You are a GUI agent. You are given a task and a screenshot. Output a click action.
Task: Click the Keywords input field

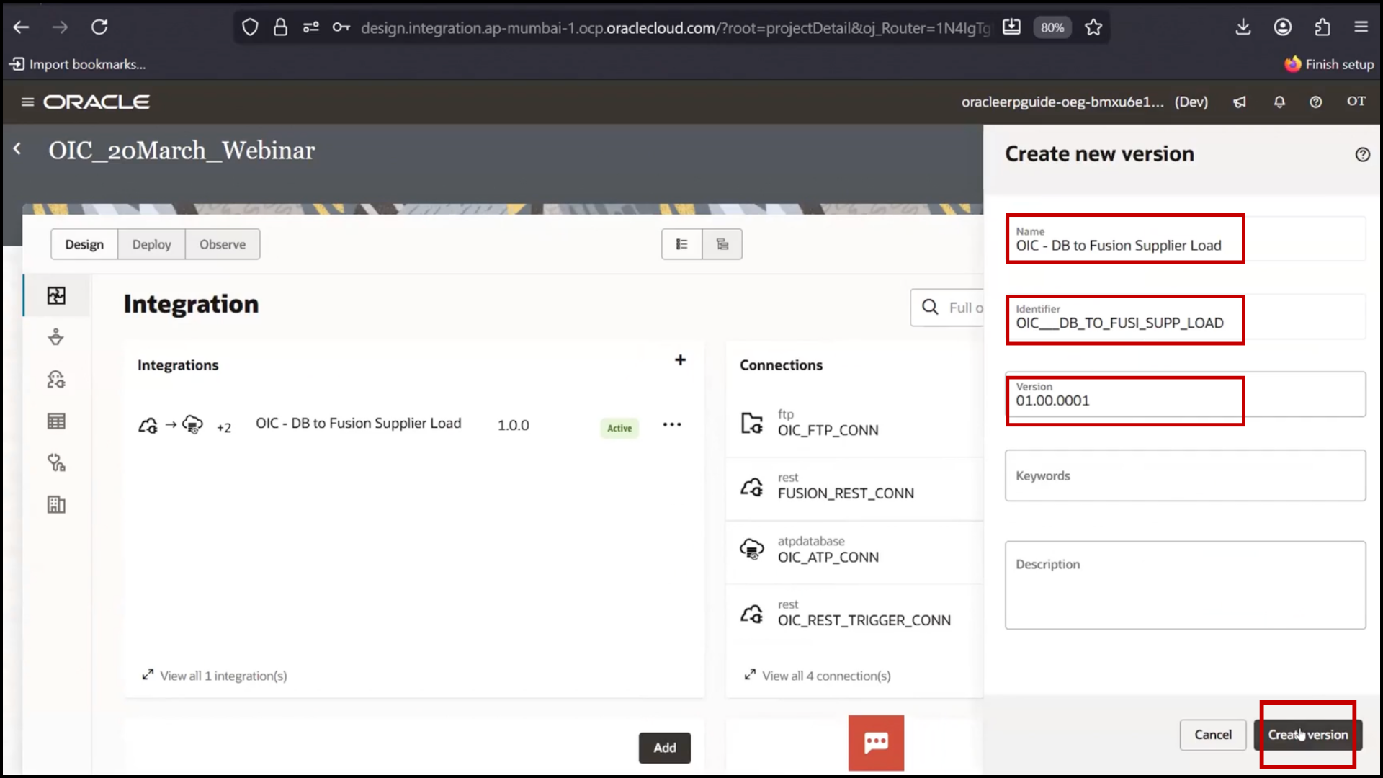1185,475
